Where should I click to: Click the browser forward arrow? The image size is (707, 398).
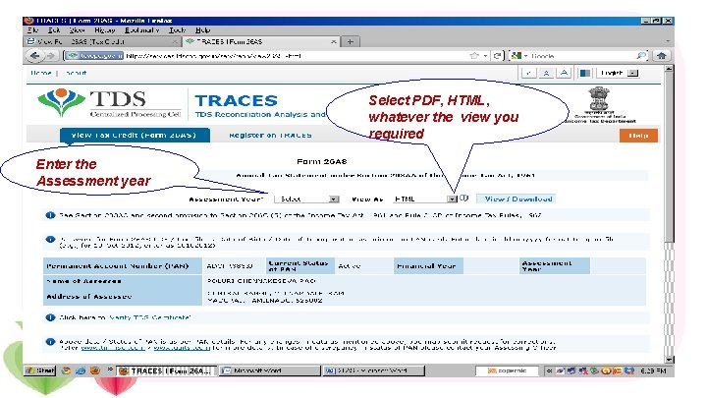pos(50,55)
